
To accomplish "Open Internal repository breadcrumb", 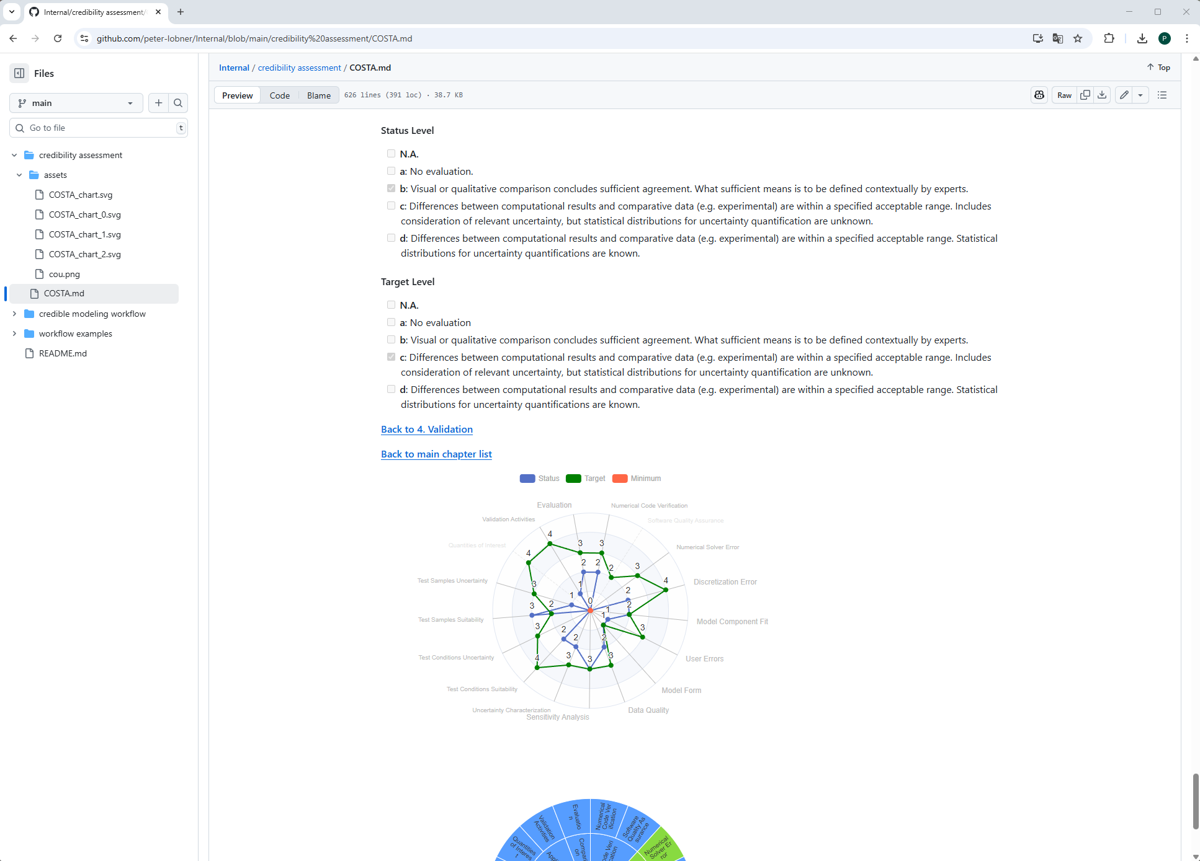I will coord(234,68).
